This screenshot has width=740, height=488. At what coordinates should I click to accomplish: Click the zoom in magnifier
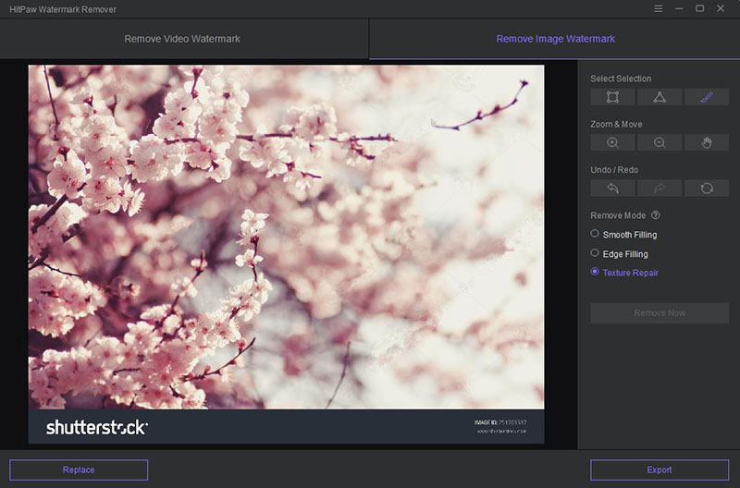click(612, 142)
